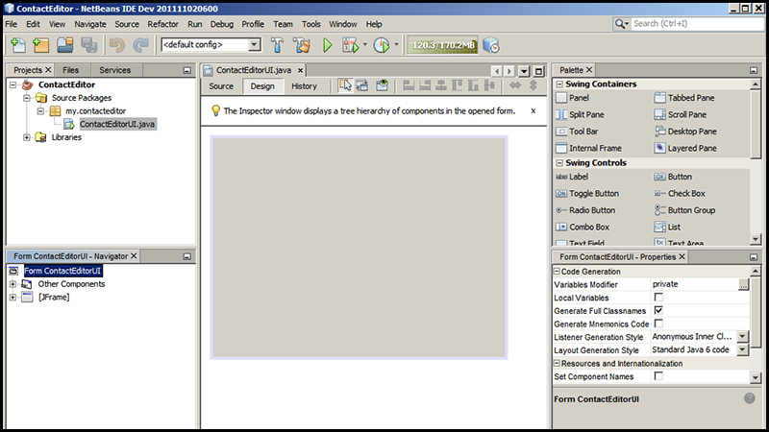Screen dimensions: 769x432
Task: Click the Variables Modifier ellipsis button
Action: click(x=743, y=284)
